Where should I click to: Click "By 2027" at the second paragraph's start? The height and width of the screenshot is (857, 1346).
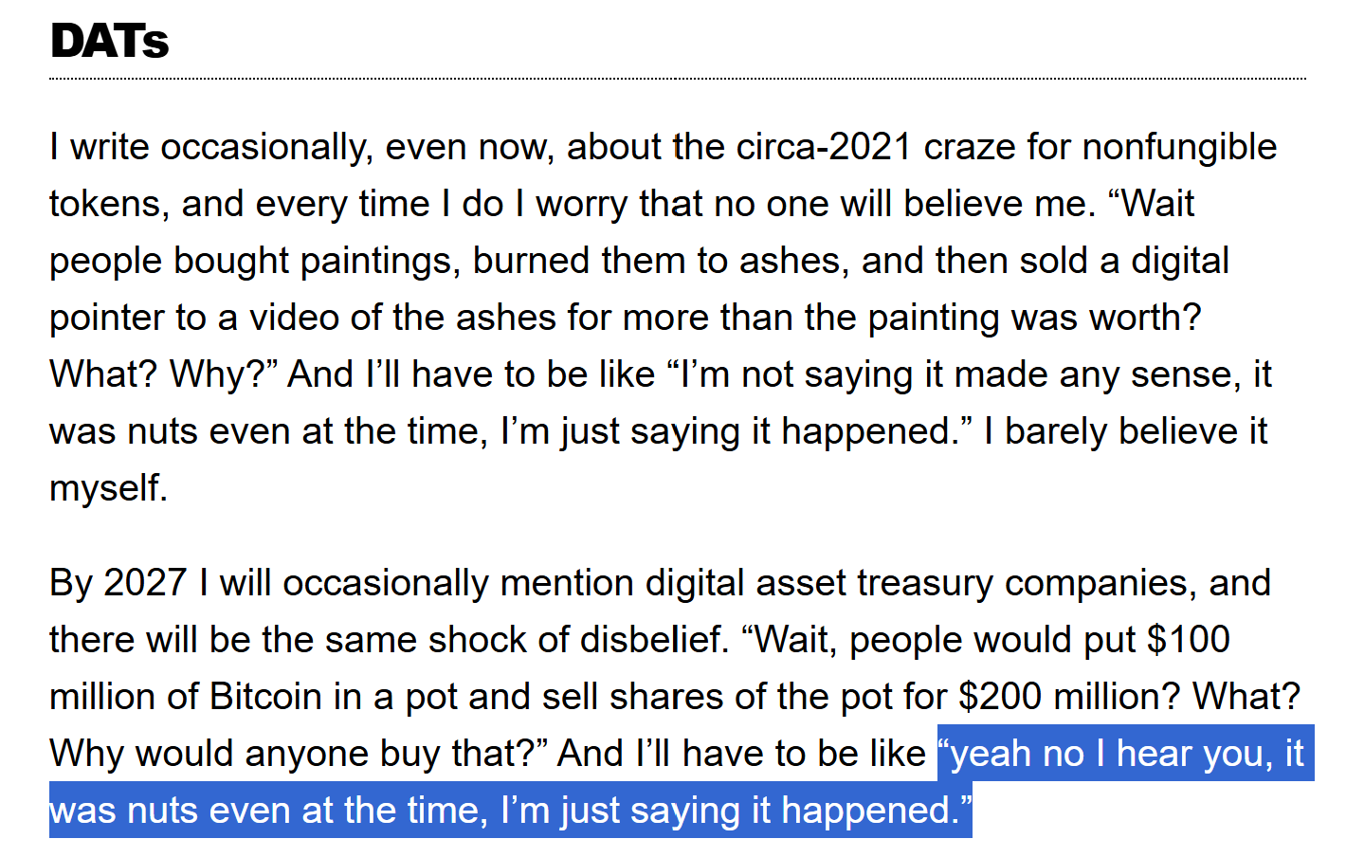pyautogui.click(x=118, y=584)
